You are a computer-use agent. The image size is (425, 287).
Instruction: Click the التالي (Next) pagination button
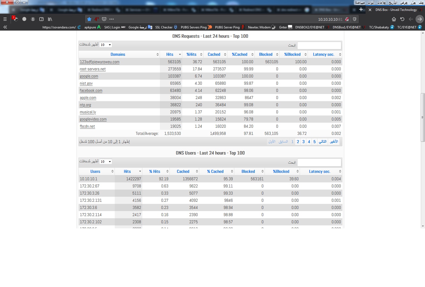[x=323, y=142]
